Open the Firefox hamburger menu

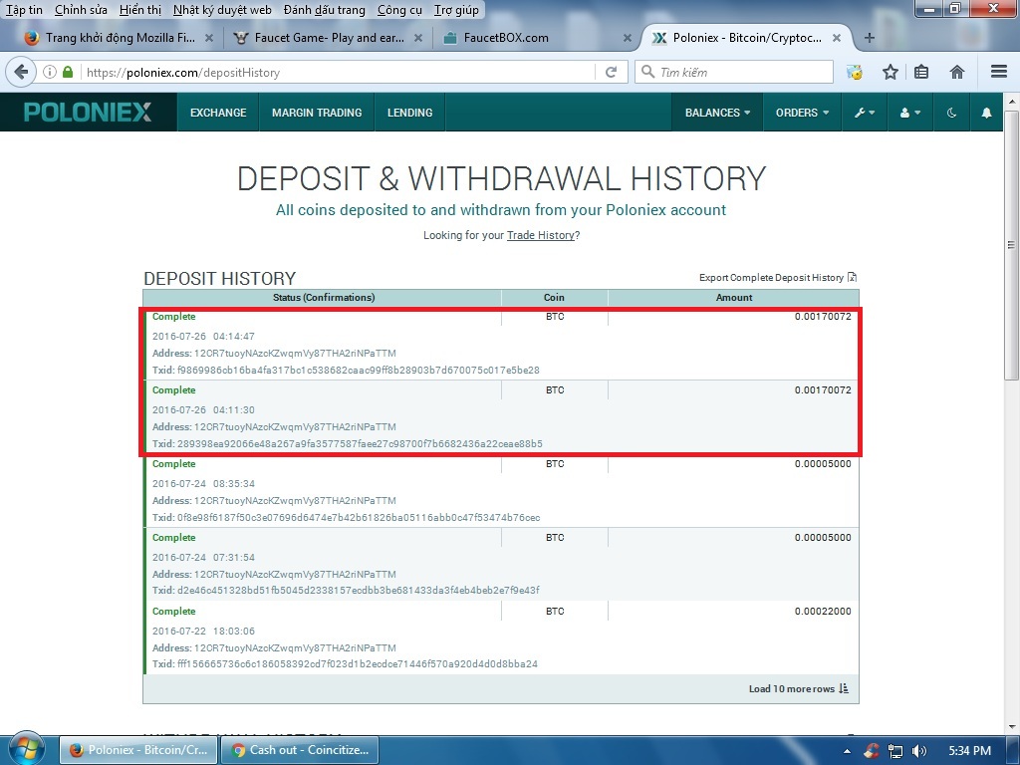tap(999, 72)
